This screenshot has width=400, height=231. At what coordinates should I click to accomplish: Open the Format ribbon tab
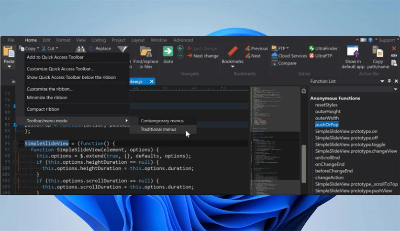point(63,40)
